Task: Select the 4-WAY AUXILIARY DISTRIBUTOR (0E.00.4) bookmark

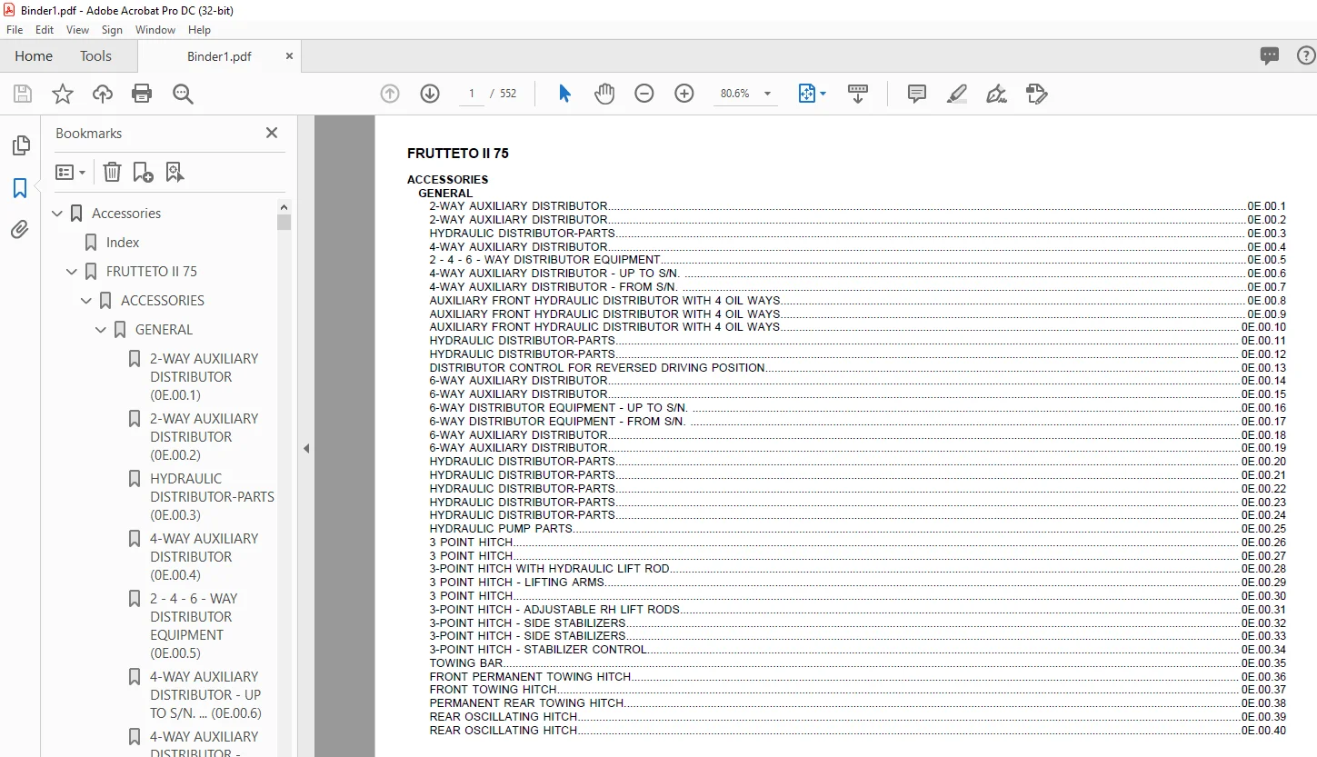Action: (204, 557)
